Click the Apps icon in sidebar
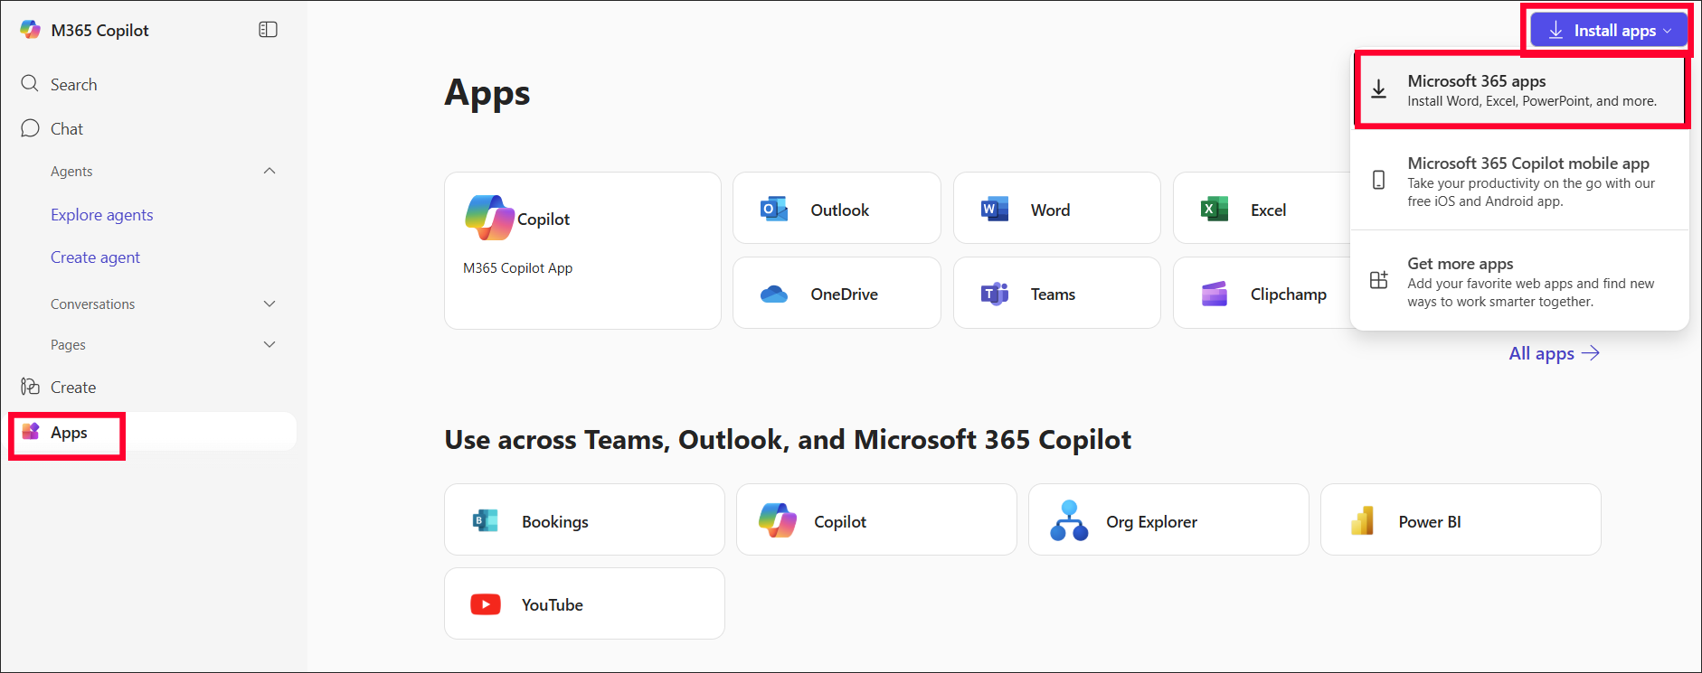The height and width of the screenshot is (673, 1702). [x=31, y=432]
